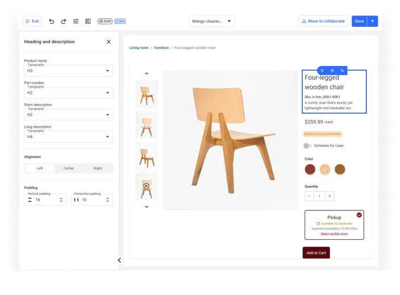Open Short description typography dropdown
The image size is (400, 295).
point(69,115)
